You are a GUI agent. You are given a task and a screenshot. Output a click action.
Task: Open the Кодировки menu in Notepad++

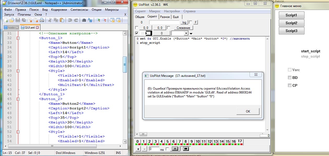point(59,9)
